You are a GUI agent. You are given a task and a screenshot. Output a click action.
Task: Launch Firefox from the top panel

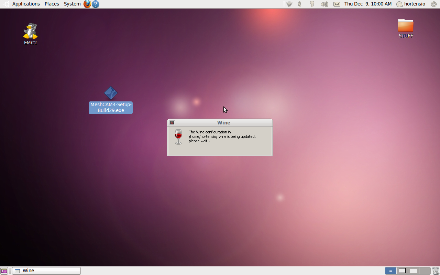[x=87, y=4]
